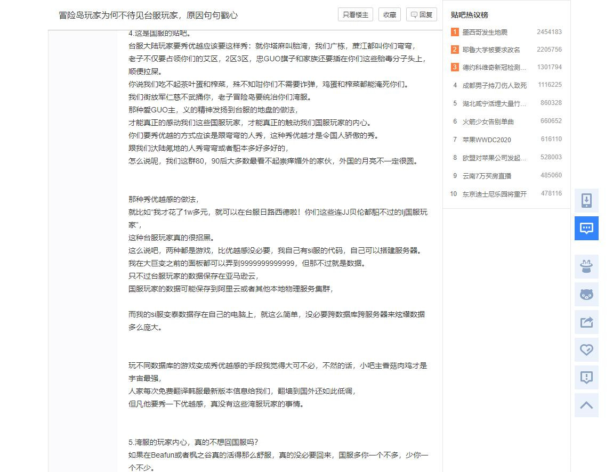This screenshot has height=472, width=613.
Task: Open hot topic 云南7万买房直播
Action: click(487, 176)
